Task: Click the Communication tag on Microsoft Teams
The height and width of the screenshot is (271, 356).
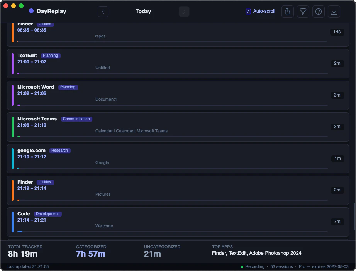Action: click(x=76, y=119)
